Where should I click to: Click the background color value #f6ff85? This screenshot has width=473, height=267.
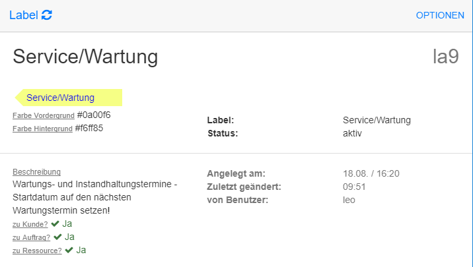[89, 129]
